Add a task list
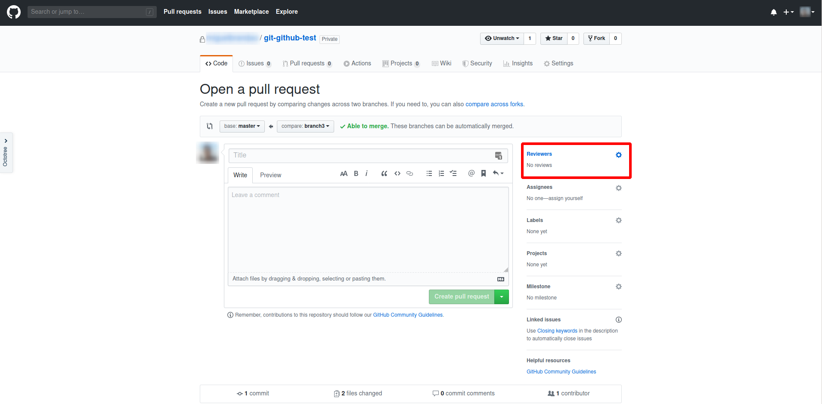822x404 pixels. click(453, 173)
